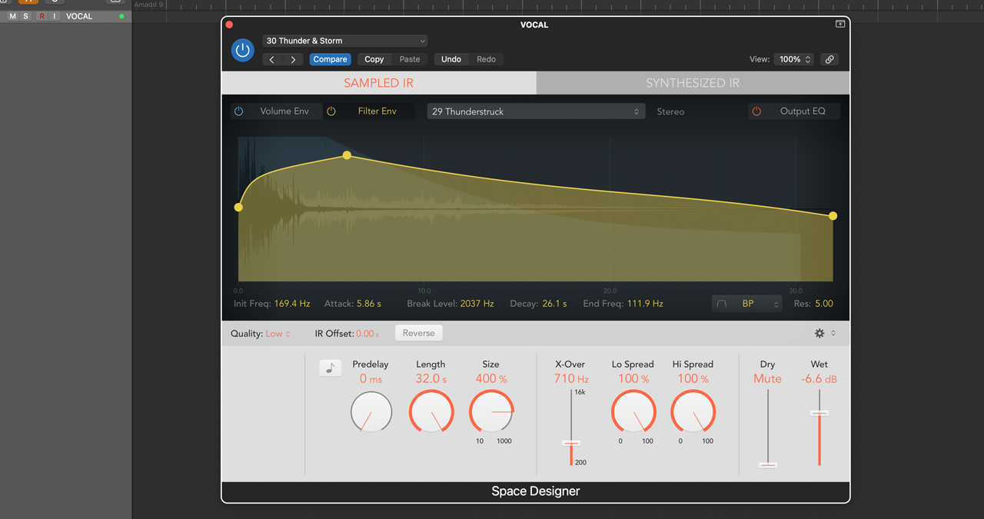
Task: Solo the VOCAL track with S button
Action: click(25, 16)
